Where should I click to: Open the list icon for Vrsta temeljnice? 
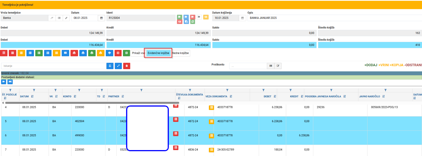click(x=59, y=18)
